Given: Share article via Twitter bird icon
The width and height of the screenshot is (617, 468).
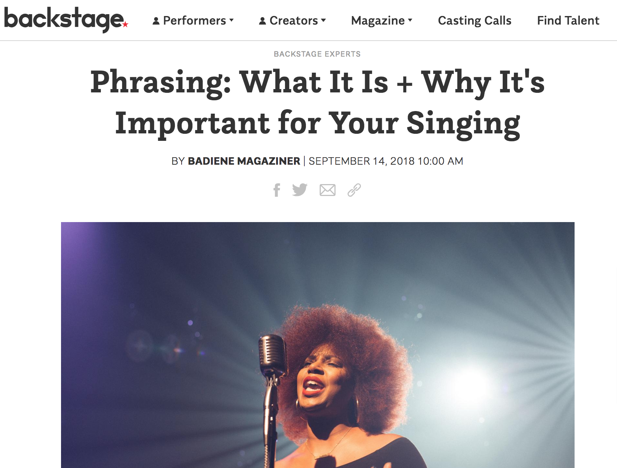Looking at the screenshot, I should pyautogui.click(x=300, y=190).
